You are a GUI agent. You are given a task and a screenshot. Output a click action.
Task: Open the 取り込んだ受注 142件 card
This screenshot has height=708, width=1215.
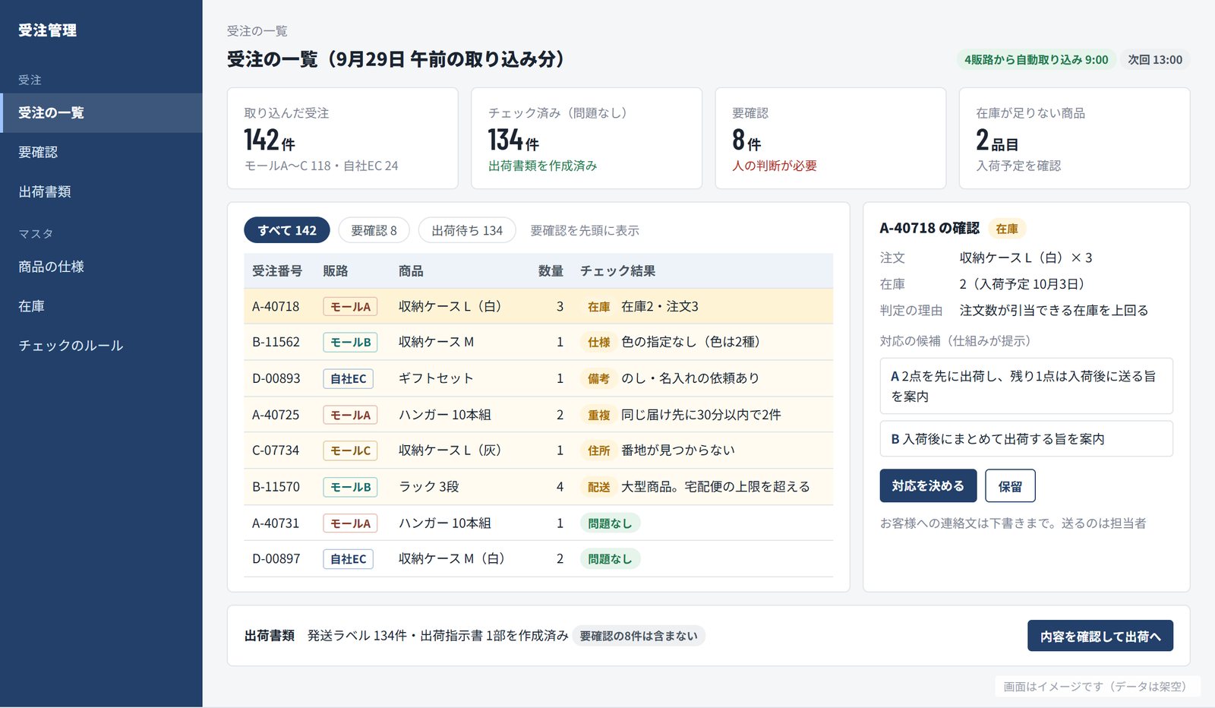[x=342, y=138]
